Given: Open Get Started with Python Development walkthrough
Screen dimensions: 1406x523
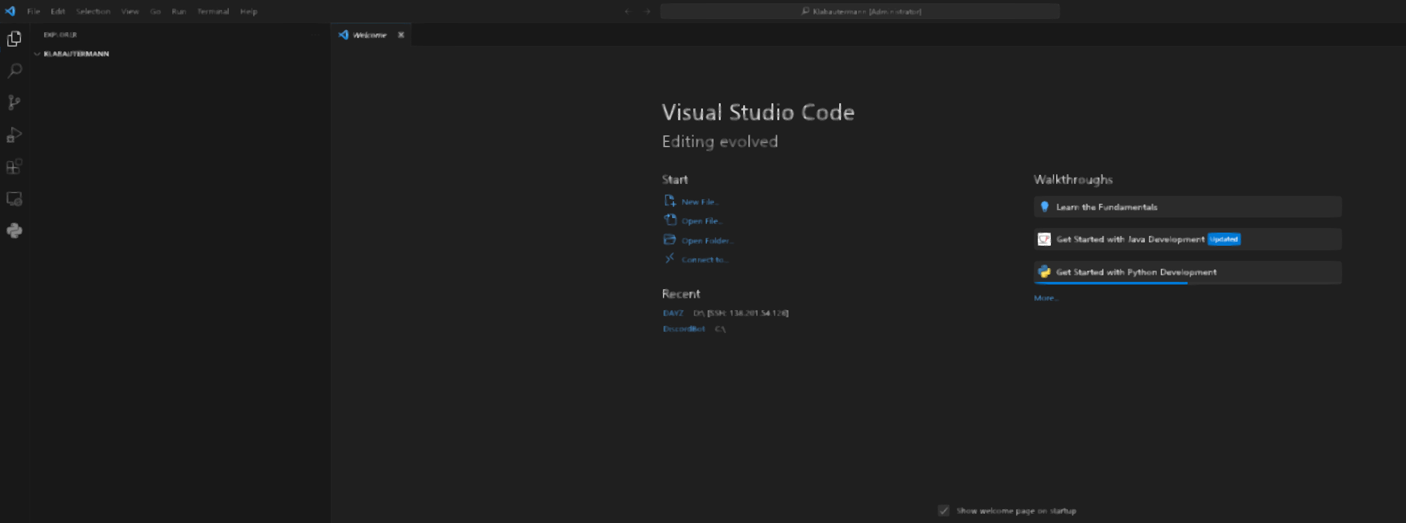Looking at the screenshot, I should click(x=1188, y=272).
